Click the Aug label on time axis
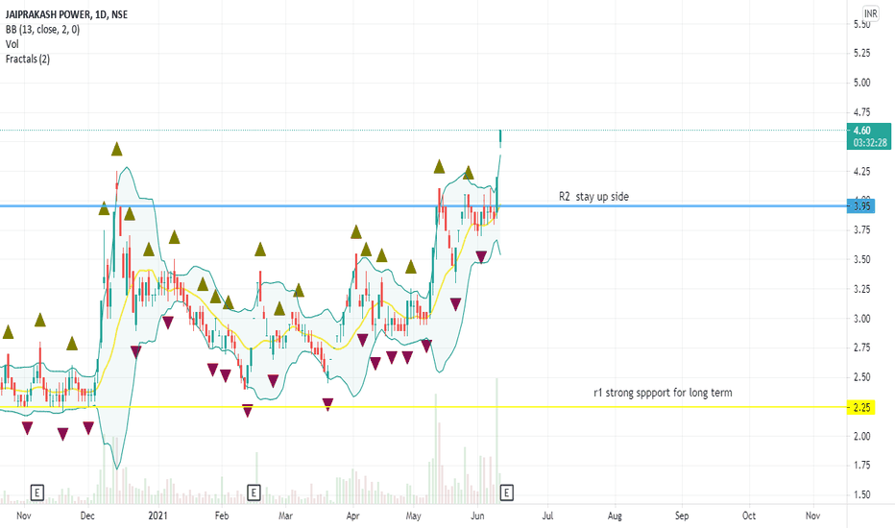This screenshot has width=895, height=528. pos(615,516)
